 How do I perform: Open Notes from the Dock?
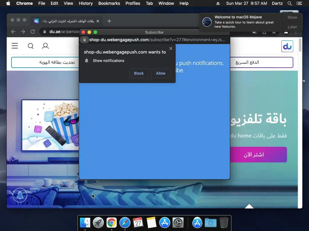(x=151, y=223)
